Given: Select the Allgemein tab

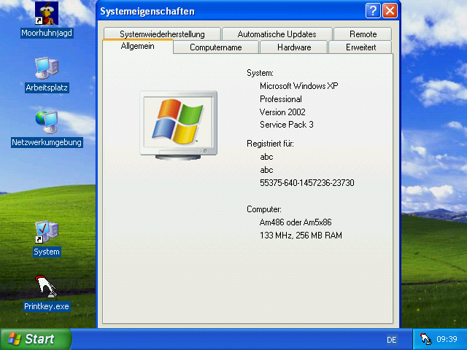Looking at the screenshot, I should (x=138, y=47).
